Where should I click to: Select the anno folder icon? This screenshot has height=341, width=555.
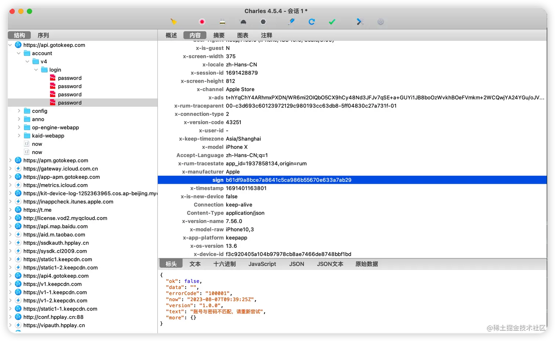click(27, 119)
